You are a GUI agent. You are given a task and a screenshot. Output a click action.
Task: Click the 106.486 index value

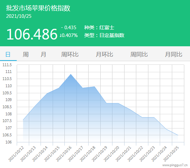pos(32,34)
